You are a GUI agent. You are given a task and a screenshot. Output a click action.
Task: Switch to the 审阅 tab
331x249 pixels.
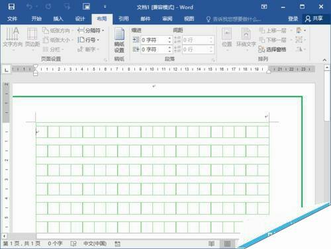[167, 18]
